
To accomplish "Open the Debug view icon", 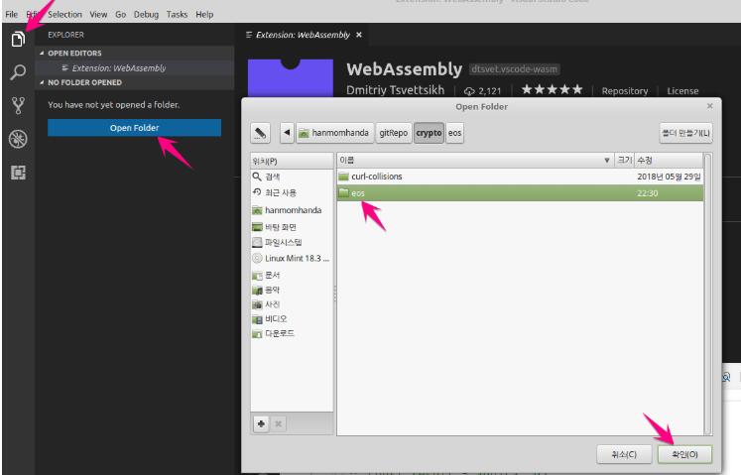I will pyautogui.click(x=18, y=139).
